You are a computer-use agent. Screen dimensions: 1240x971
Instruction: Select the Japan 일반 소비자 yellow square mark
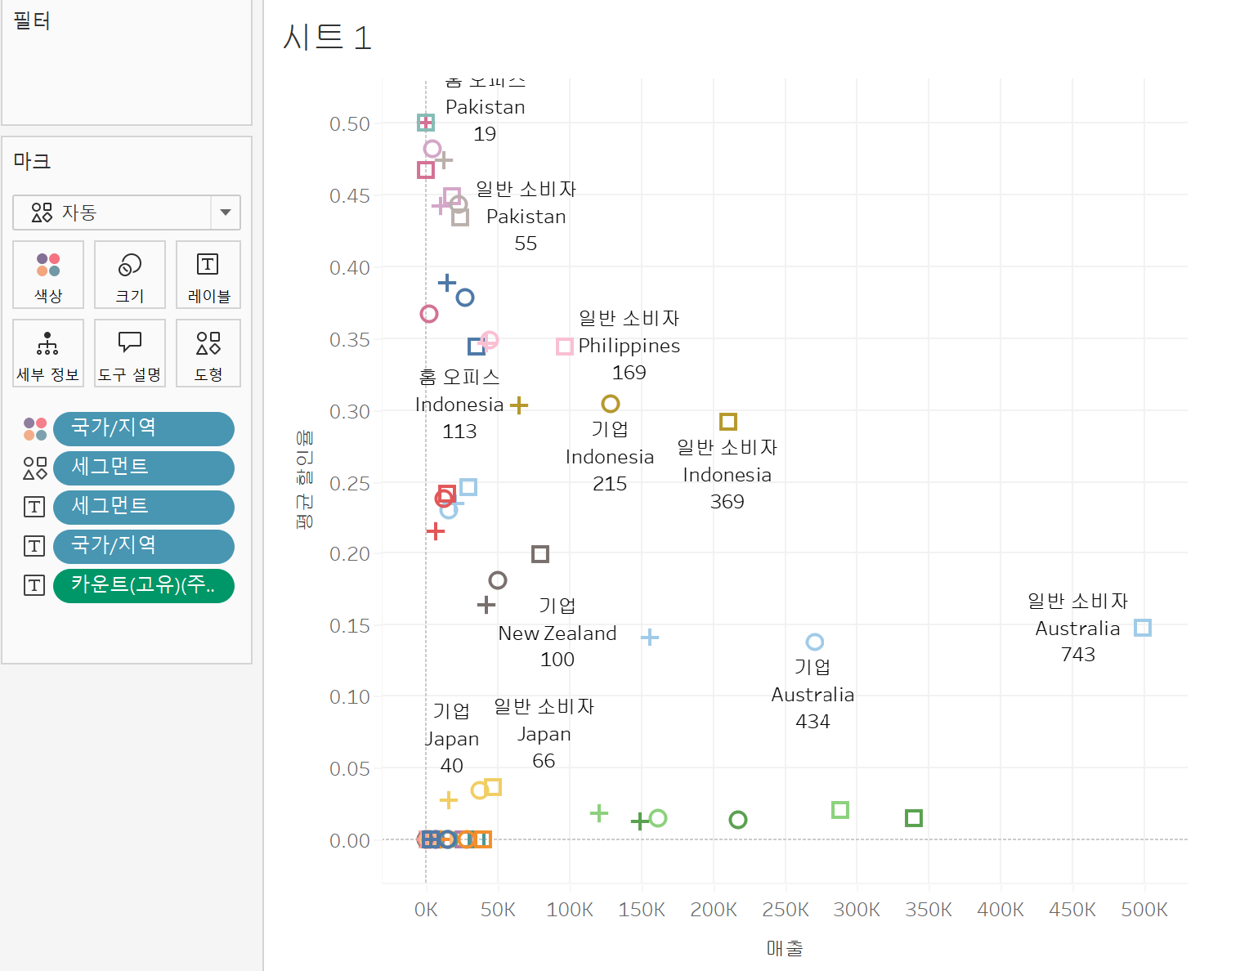[x=493, y=787]
